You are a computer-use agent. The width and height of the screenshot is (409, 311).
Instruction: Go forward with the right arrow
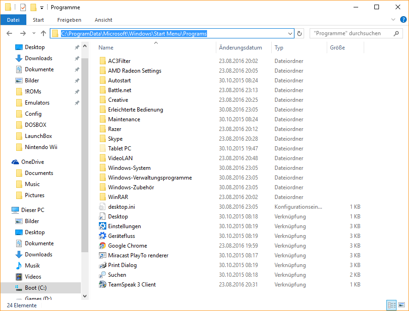tap(23, 33)
